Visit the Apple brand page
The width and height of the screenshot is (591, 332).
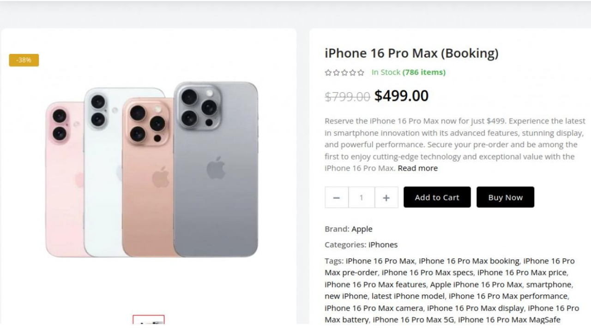coord(362,229)
